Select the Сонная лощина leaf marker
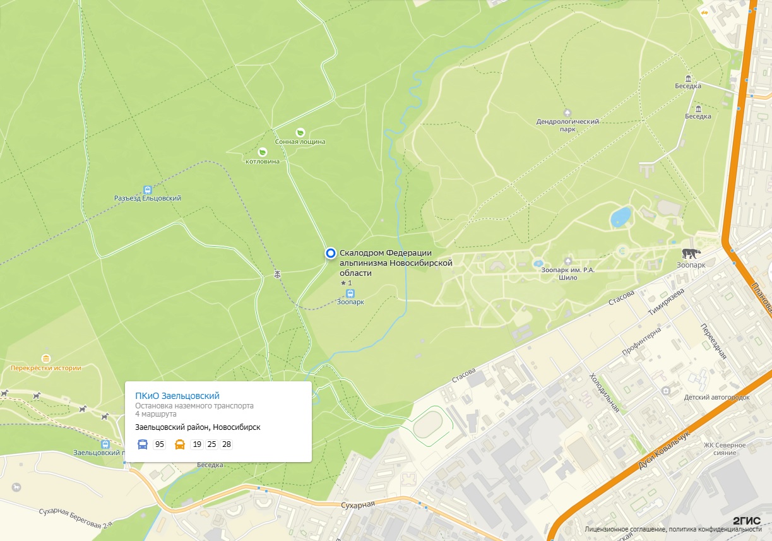Image resolution: width=772 pixels, height=541 pixels. [x=300, y=133]
